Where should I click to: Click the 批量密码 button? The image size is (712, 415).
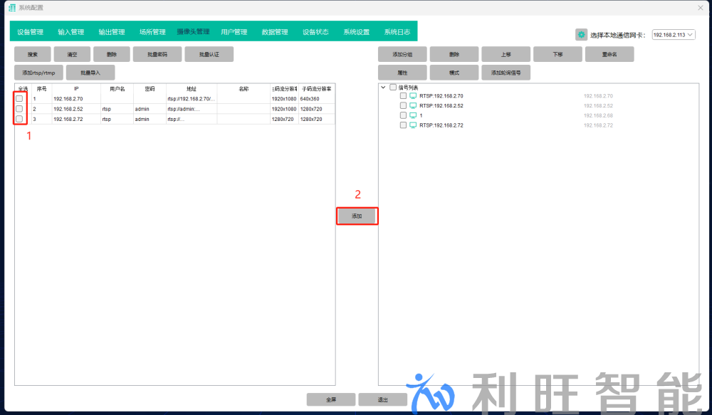click(157, 55)
